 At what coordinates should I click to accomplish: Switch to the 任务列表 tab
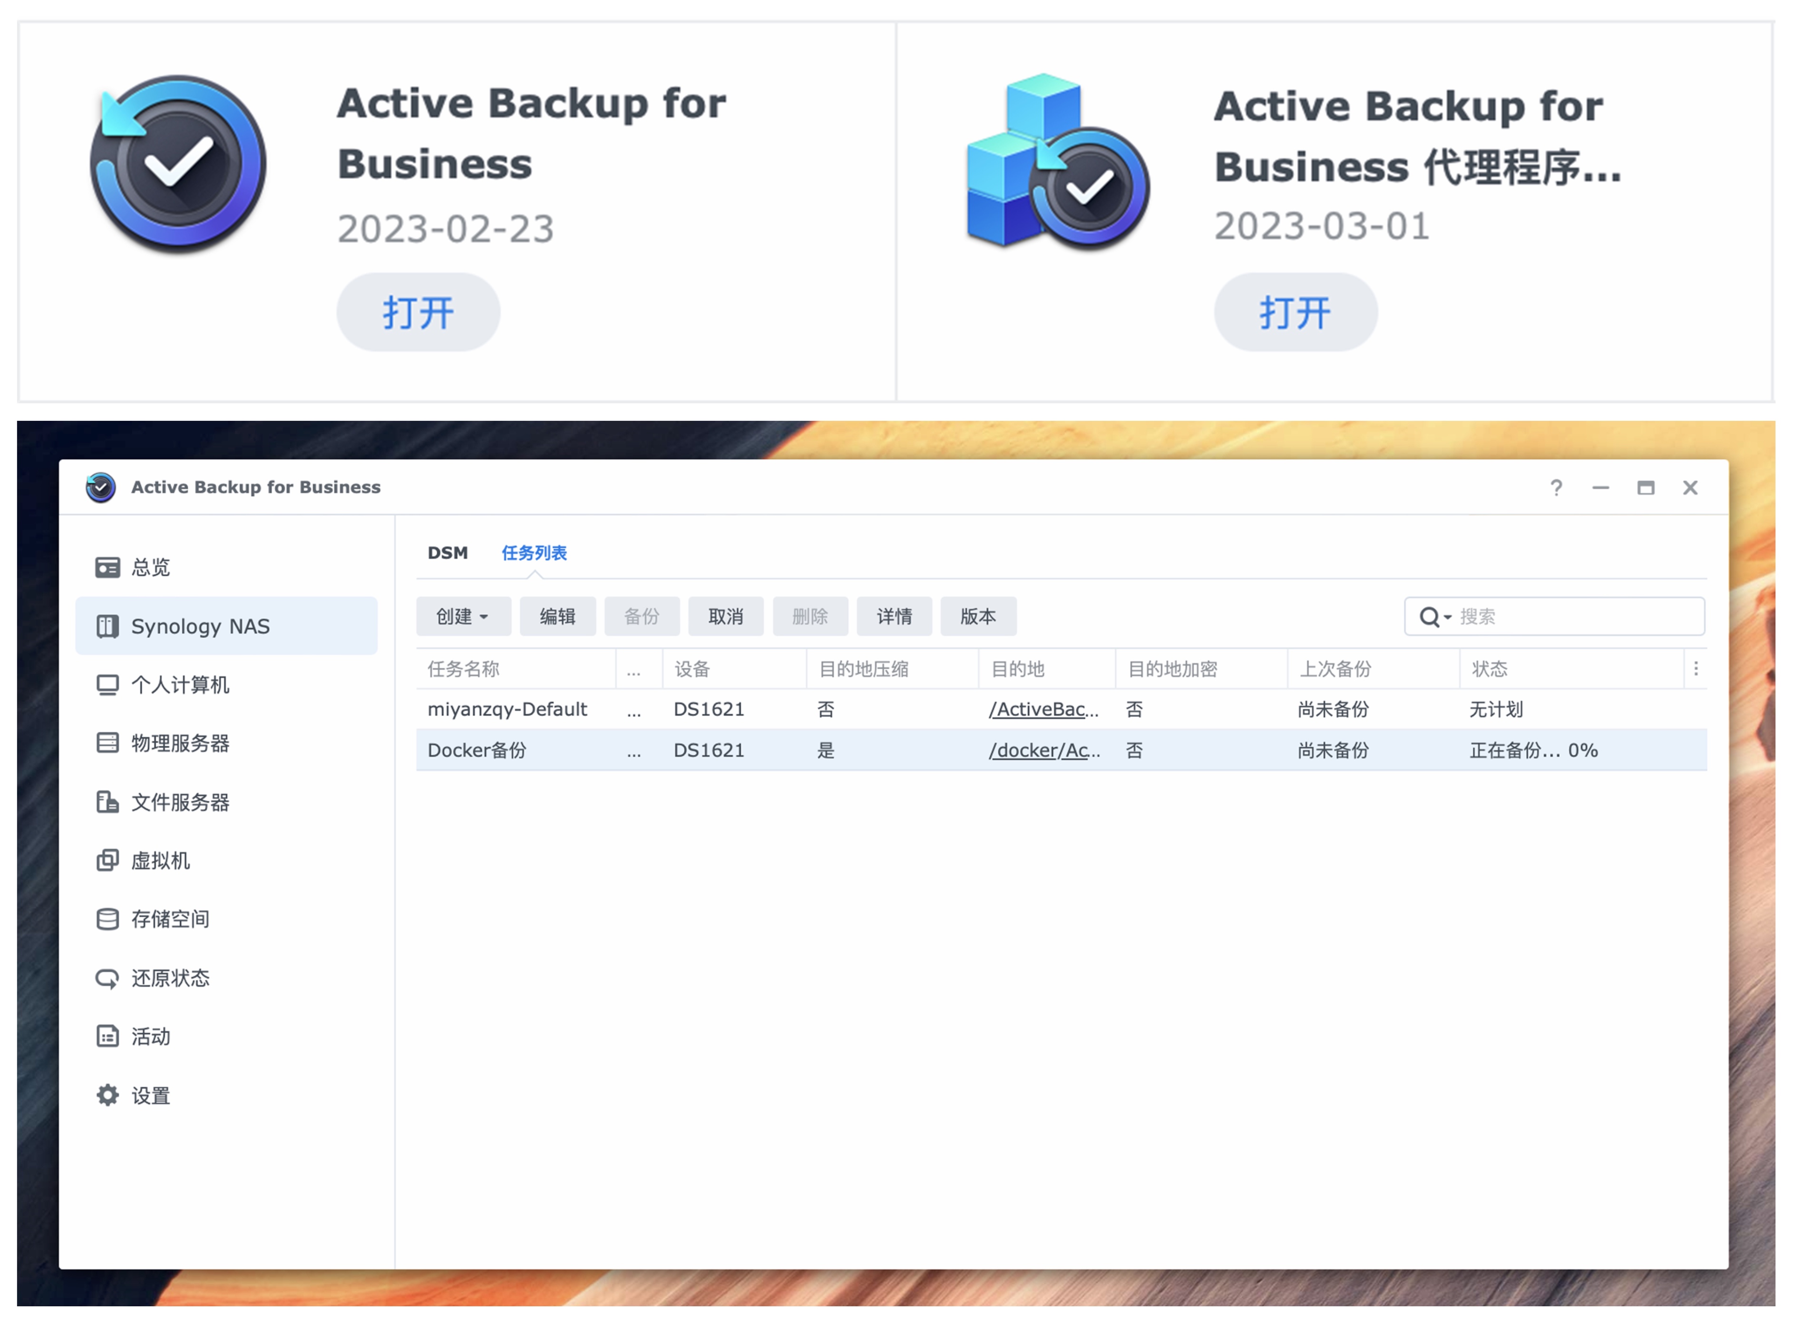(534, 552)
